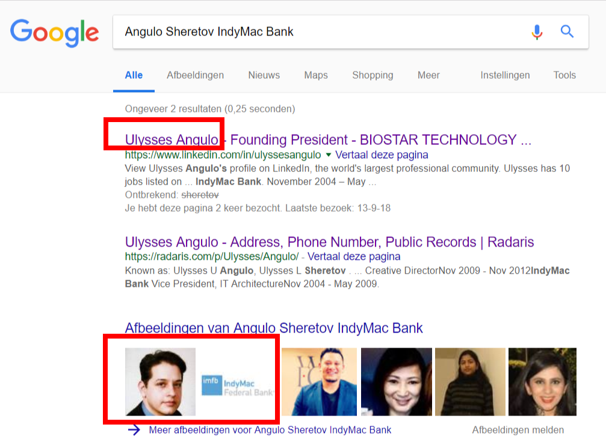The image size is (606, 445).
Task: Click the Google logo
Action: [x=54, y=32]
